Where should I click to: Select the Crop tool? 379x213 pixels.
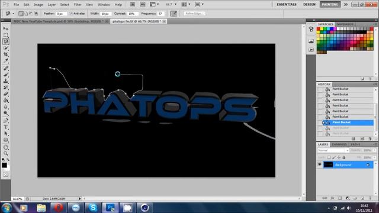tap(6, 54)
